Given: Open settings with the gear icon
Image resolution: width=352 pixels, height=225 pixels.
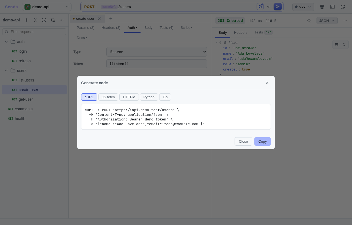Looking at the screenshot, I should [322, 7].
